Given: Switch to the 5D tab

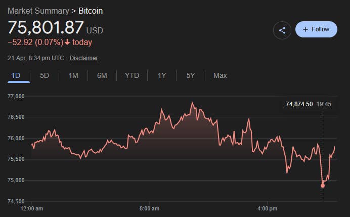Looking at the screenshot, I should (45, 76).
